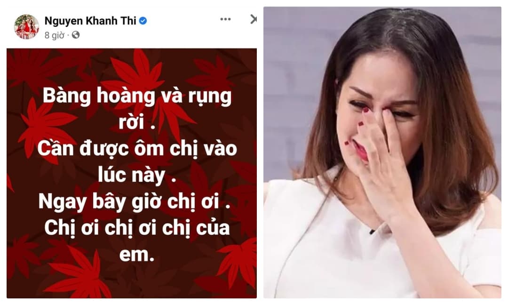
Task: Dismiss the post with the X icon
Action: (x=254, y=19)
